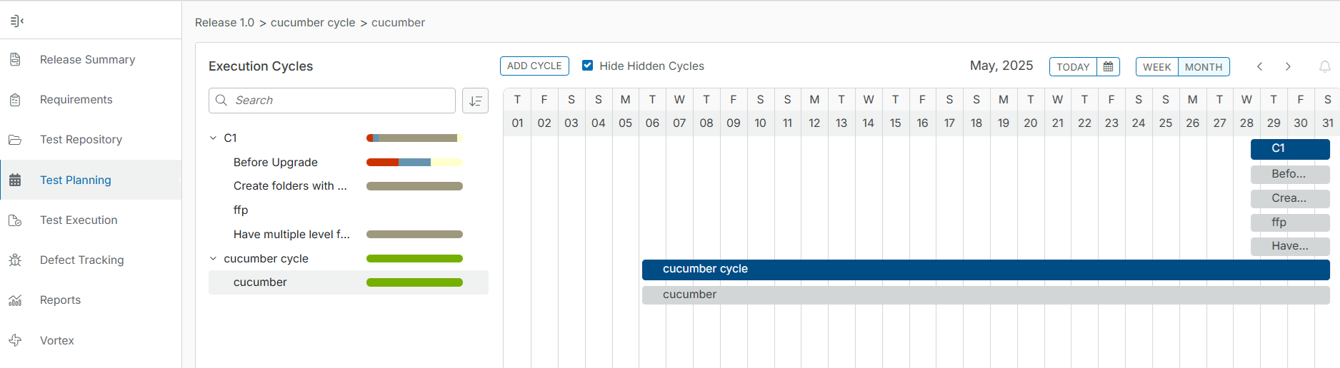Collapse the cucumber cycle tree node
The height and width of the screenshot is (368, 1340).
click(213, 258)
